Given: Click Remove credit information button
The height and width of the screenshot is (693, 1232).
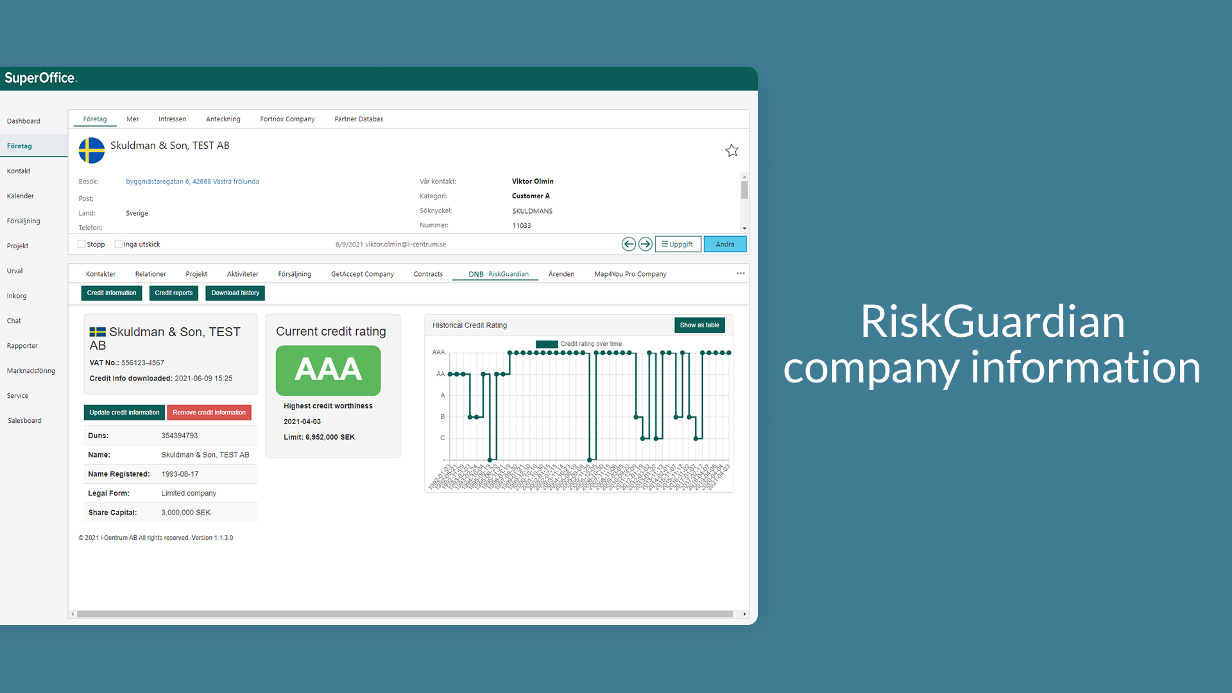Looking at the screenshot, I should click(210, 412).
